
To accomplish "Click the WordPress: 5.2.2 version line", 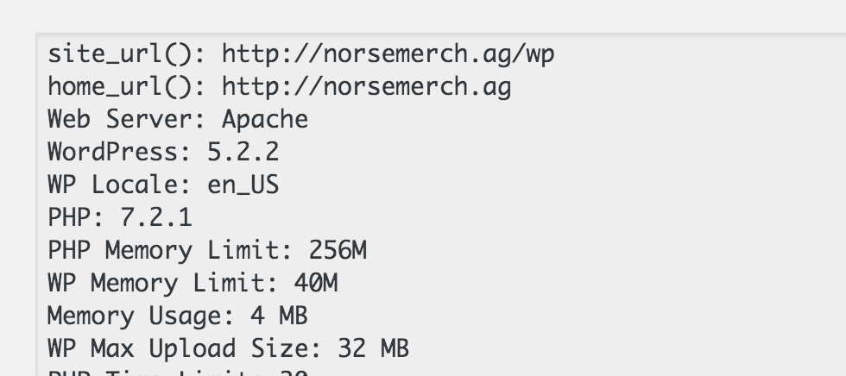I will 163,152.
